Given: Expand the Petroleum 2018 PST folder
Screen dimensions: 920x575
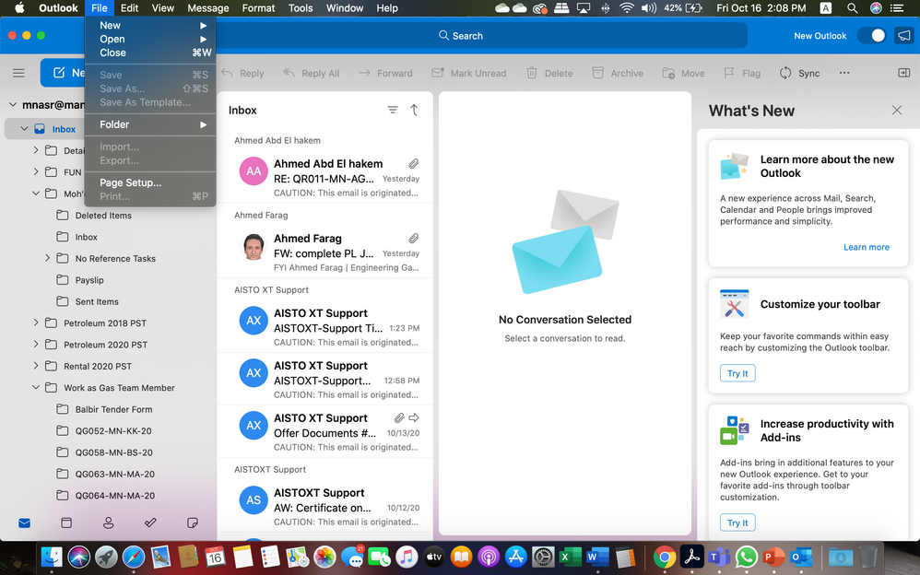Looking at the screenshot, I should pos(36,323).
